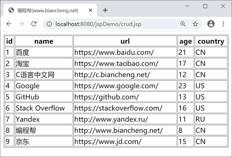The height and width of the screenshot is (157, 232).
Task: Open the user profile avatar icon
Action: point(211,24)
